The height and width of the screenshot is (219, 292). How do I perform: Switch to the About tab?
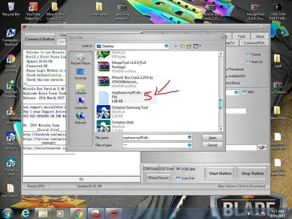(x=260, y=36)
